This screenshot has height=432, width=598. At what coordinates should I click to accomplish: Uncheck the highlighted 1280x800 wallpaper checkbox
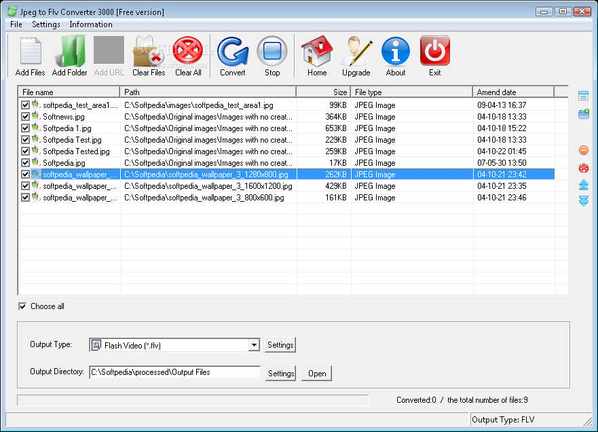[x=25, y=175]
